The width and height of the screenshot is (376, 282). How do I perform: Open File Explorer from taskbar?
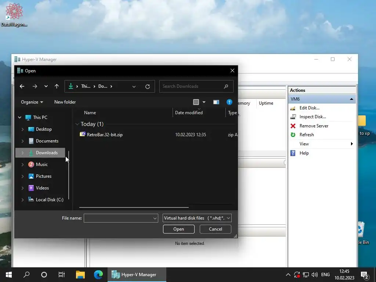pyautogui.click(x=80, y=275)
